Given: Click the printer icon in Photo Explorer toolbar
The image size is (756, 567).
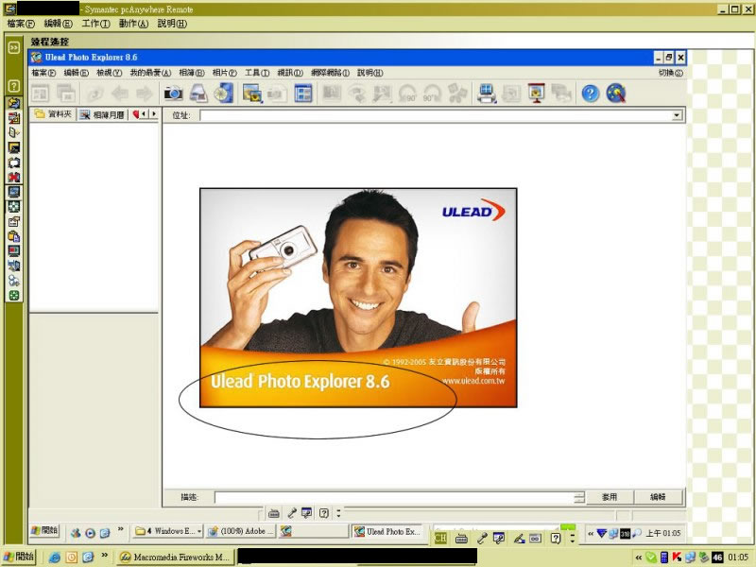Looking at the screenshot, I should coord(487,93).
